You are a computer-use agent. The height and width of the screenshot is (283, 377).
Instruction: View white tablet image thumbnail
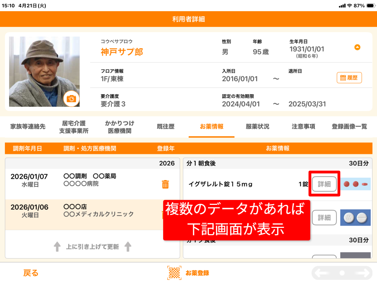point(355,217)
